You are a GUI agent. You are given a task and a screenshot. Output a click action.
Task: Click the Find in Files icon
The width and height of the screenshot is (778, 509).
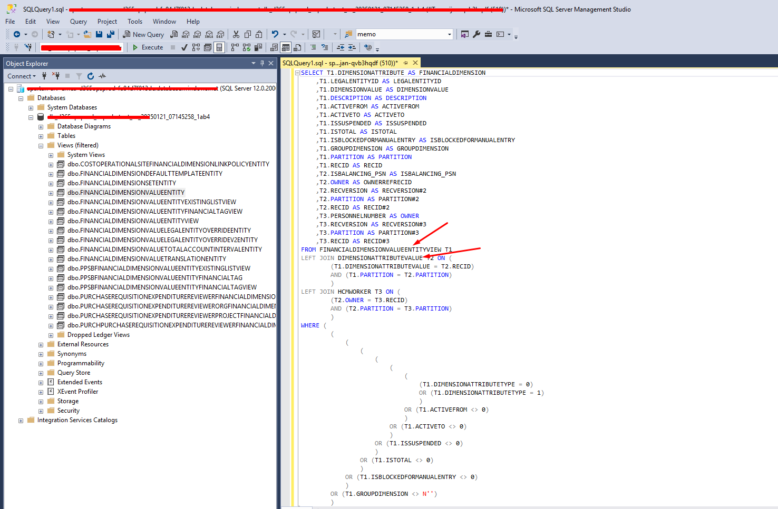(x=348, y=34)
